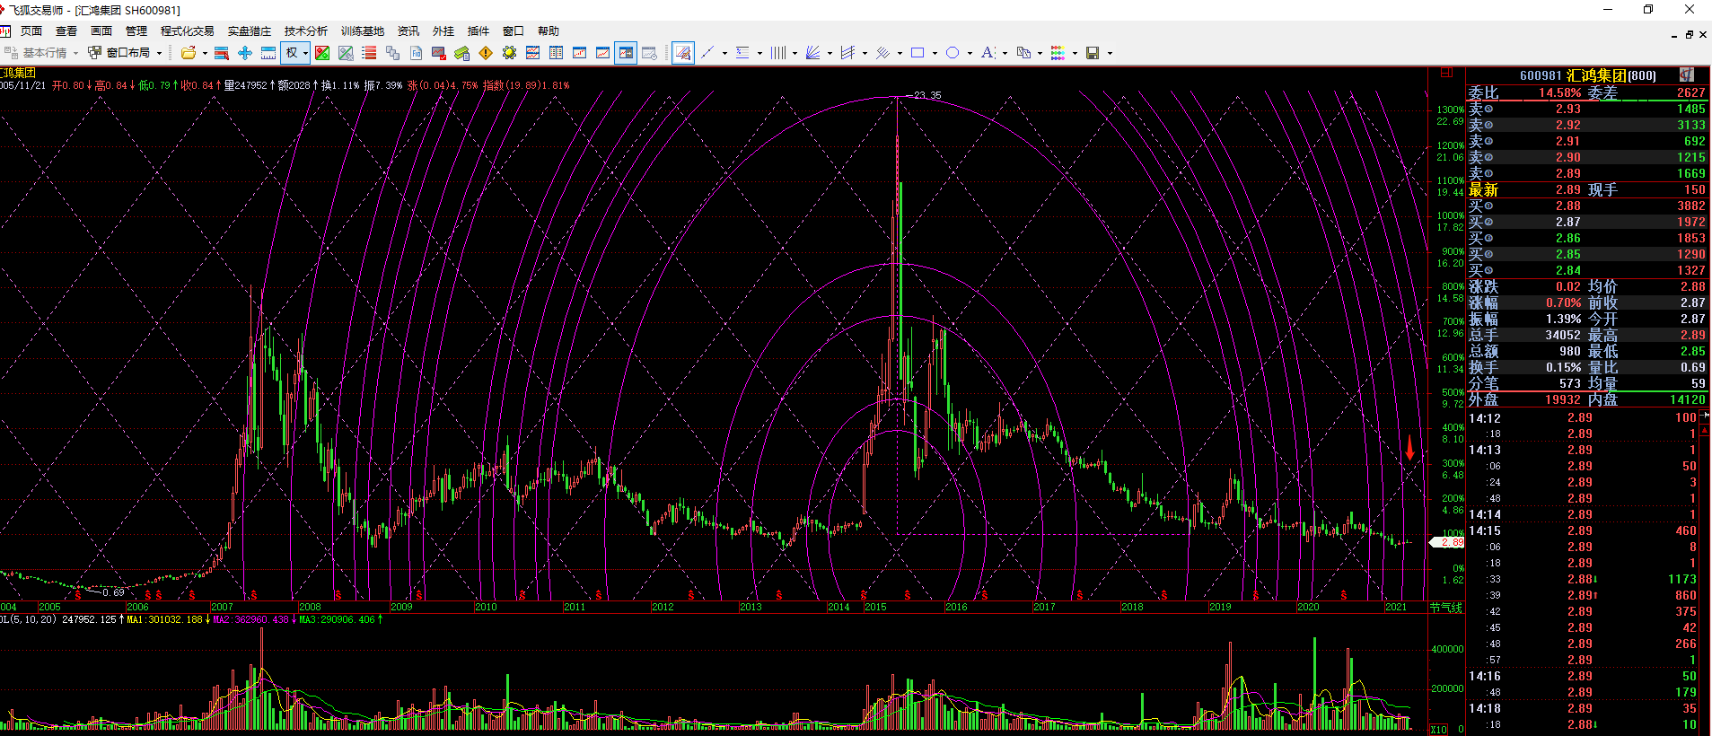Expand the rectangle tool dropdown arrow

click(x=935, y=54)
